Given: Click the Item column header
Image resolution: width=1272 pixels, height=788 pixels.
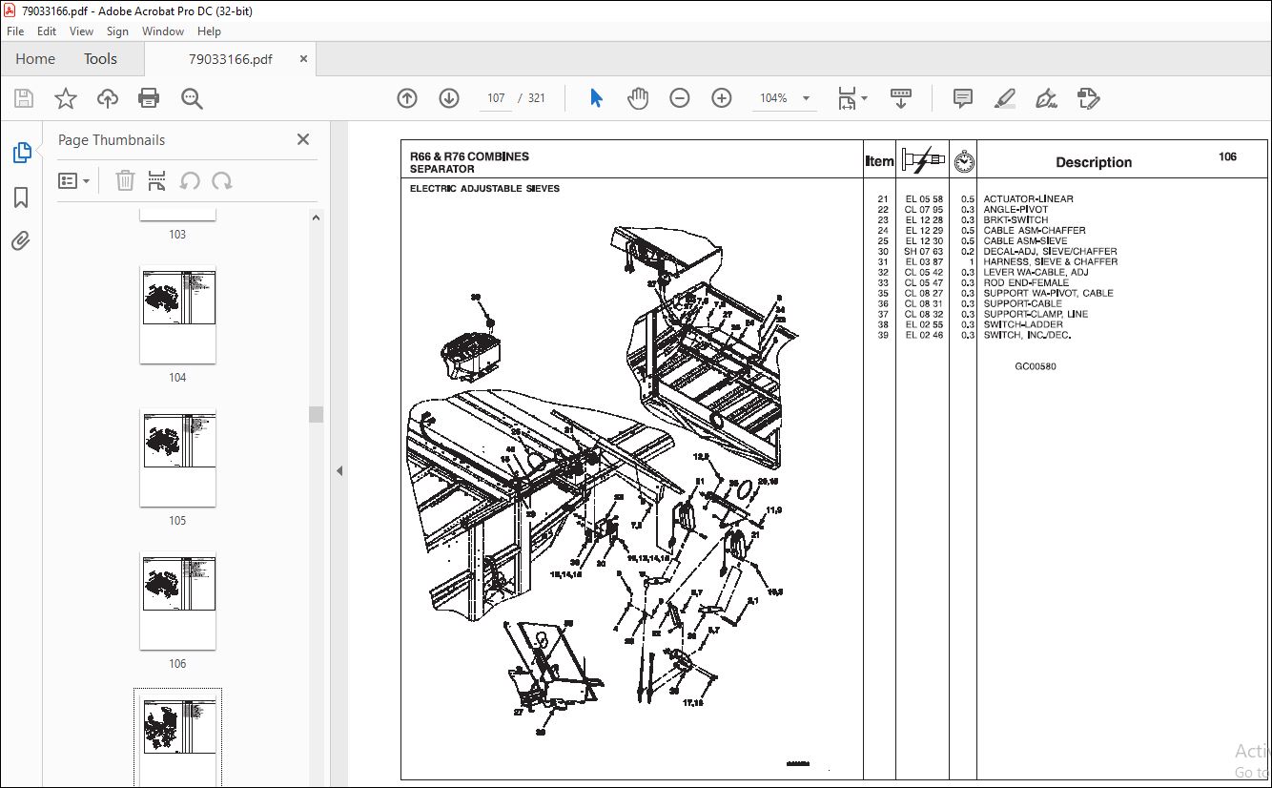Looking at the screenshot, I should 879,161.
